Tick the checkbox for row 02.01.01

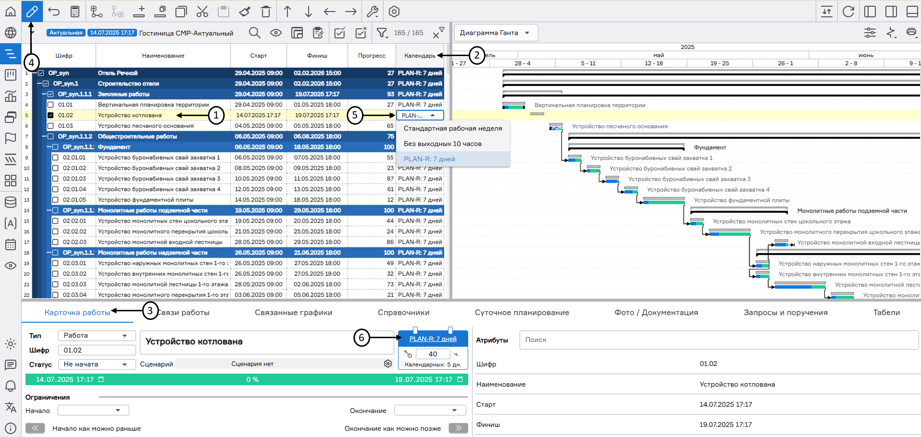pyautogui.click(x=55, y=157)
